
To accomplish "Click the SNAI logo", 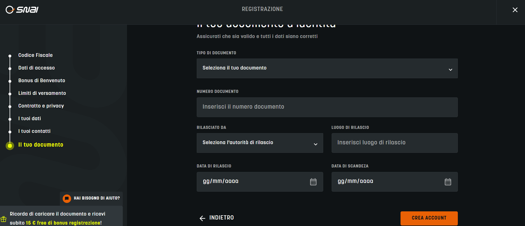I will [22, 10].
